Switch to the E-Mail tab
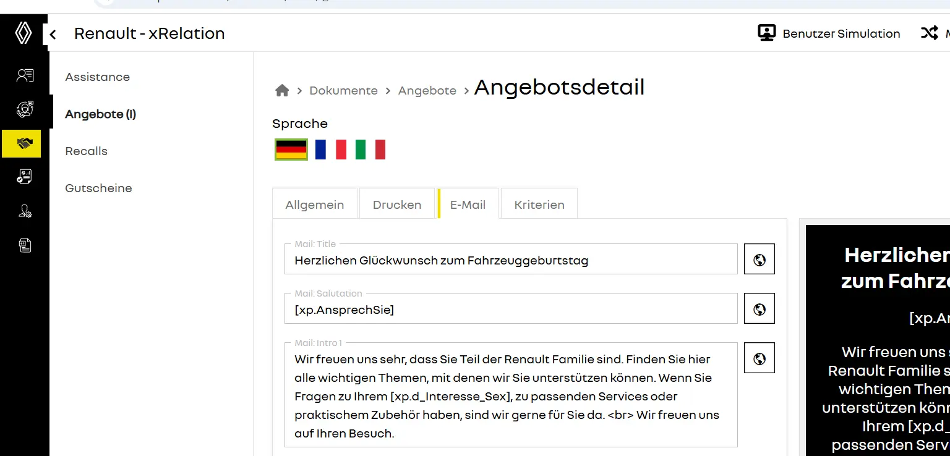950x456 pixels. point(468,205)
